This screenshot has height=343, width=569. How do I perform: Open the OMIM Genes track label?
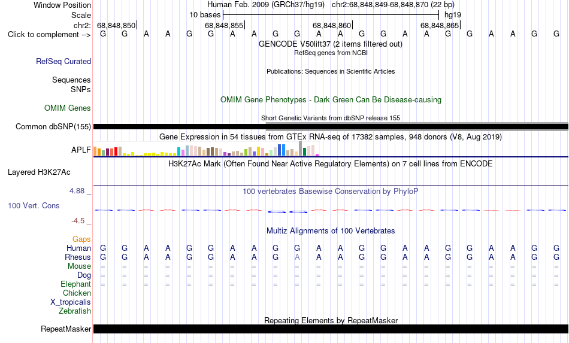[x=67, y=108]
